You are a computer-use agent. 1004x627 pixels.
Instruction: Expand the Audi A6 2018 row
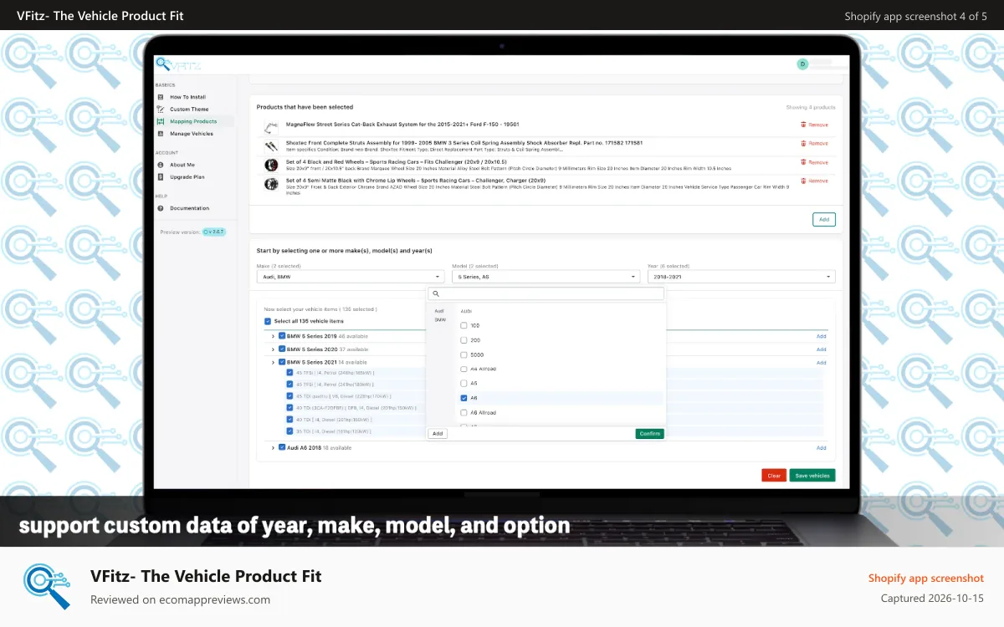point(273,447)
